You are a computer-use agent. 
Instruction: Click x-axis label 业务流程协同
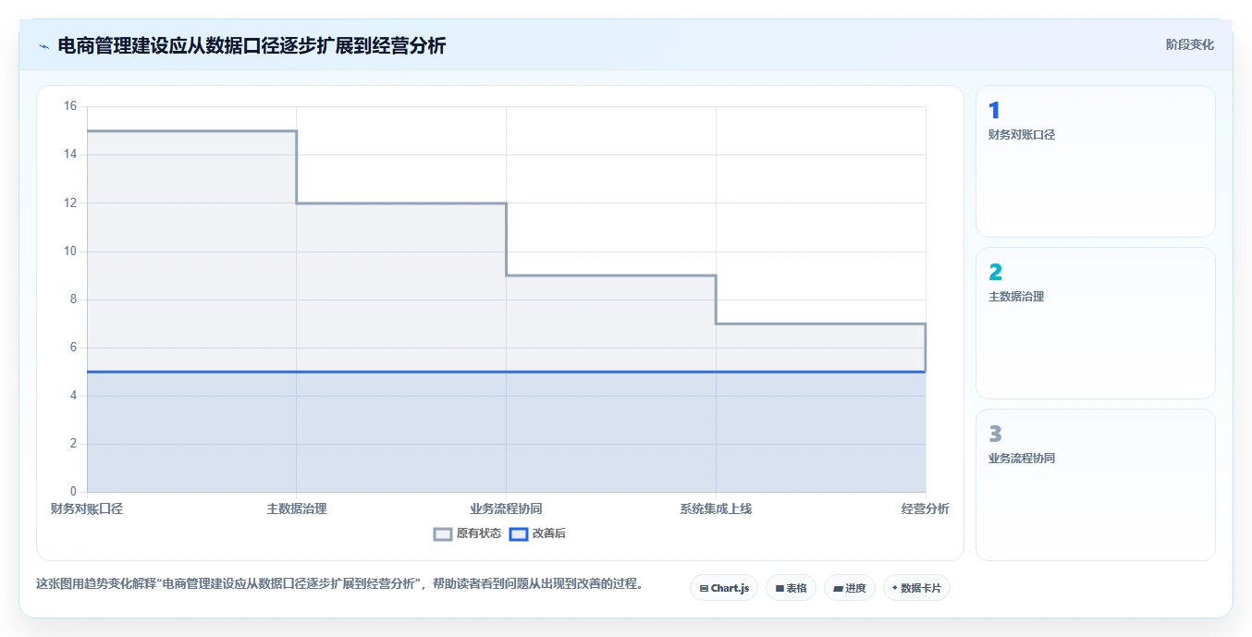(x=506, y=508)
